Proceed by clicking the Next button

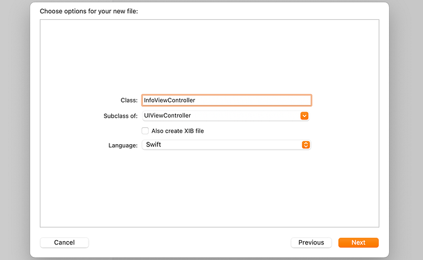pos(358,243)
